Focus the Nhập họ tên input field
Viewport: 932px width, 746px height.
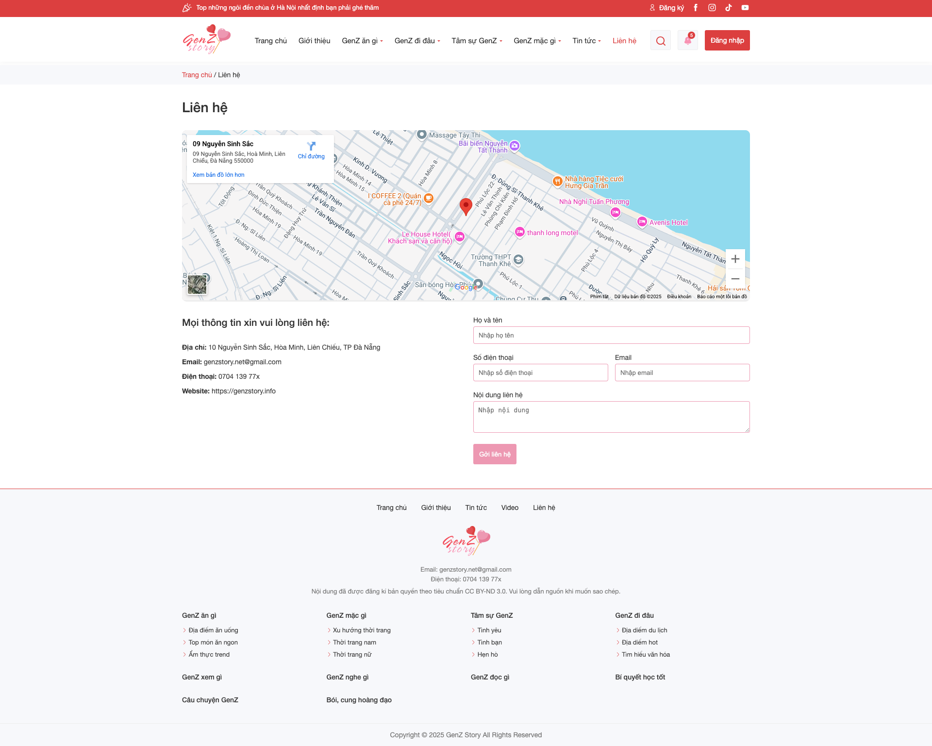click(x=611, y=335)
